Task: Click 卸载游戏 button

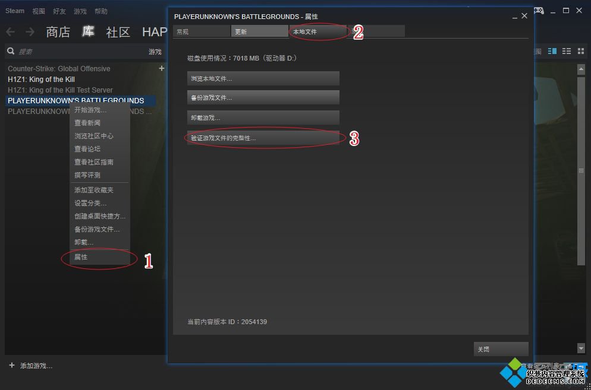Action: click(263, 118)
